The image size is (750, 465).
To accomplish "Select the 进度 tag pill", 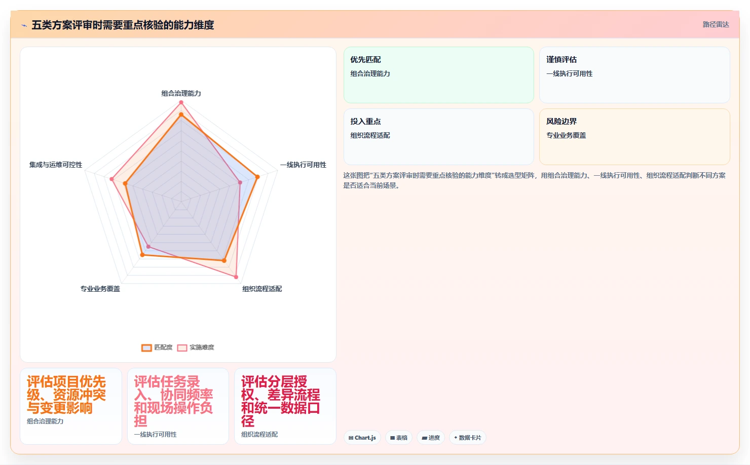I will click(x=431, y=438).
